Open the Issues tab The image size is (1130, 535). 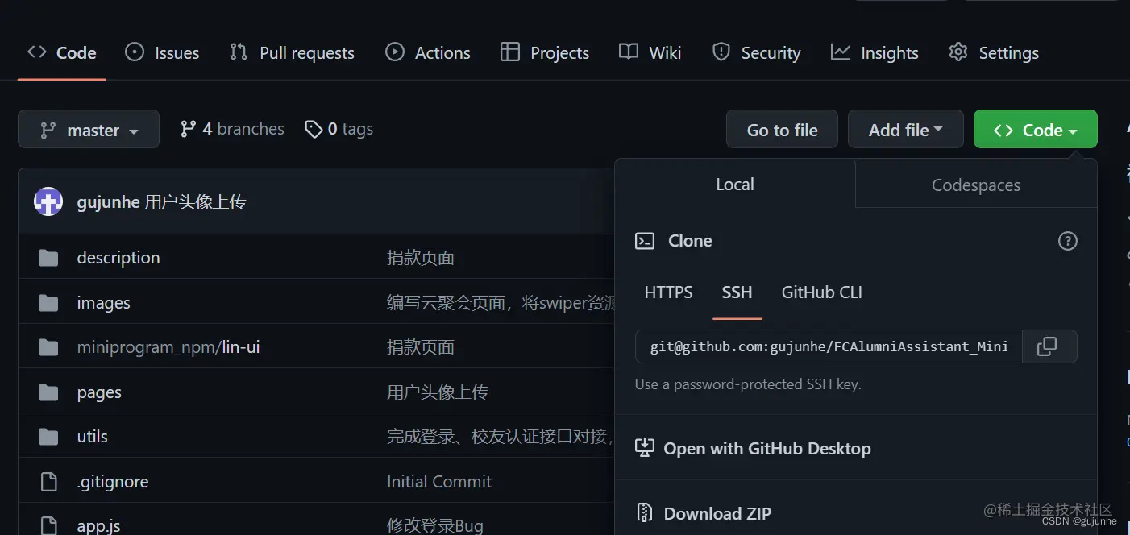click(162, 52)
